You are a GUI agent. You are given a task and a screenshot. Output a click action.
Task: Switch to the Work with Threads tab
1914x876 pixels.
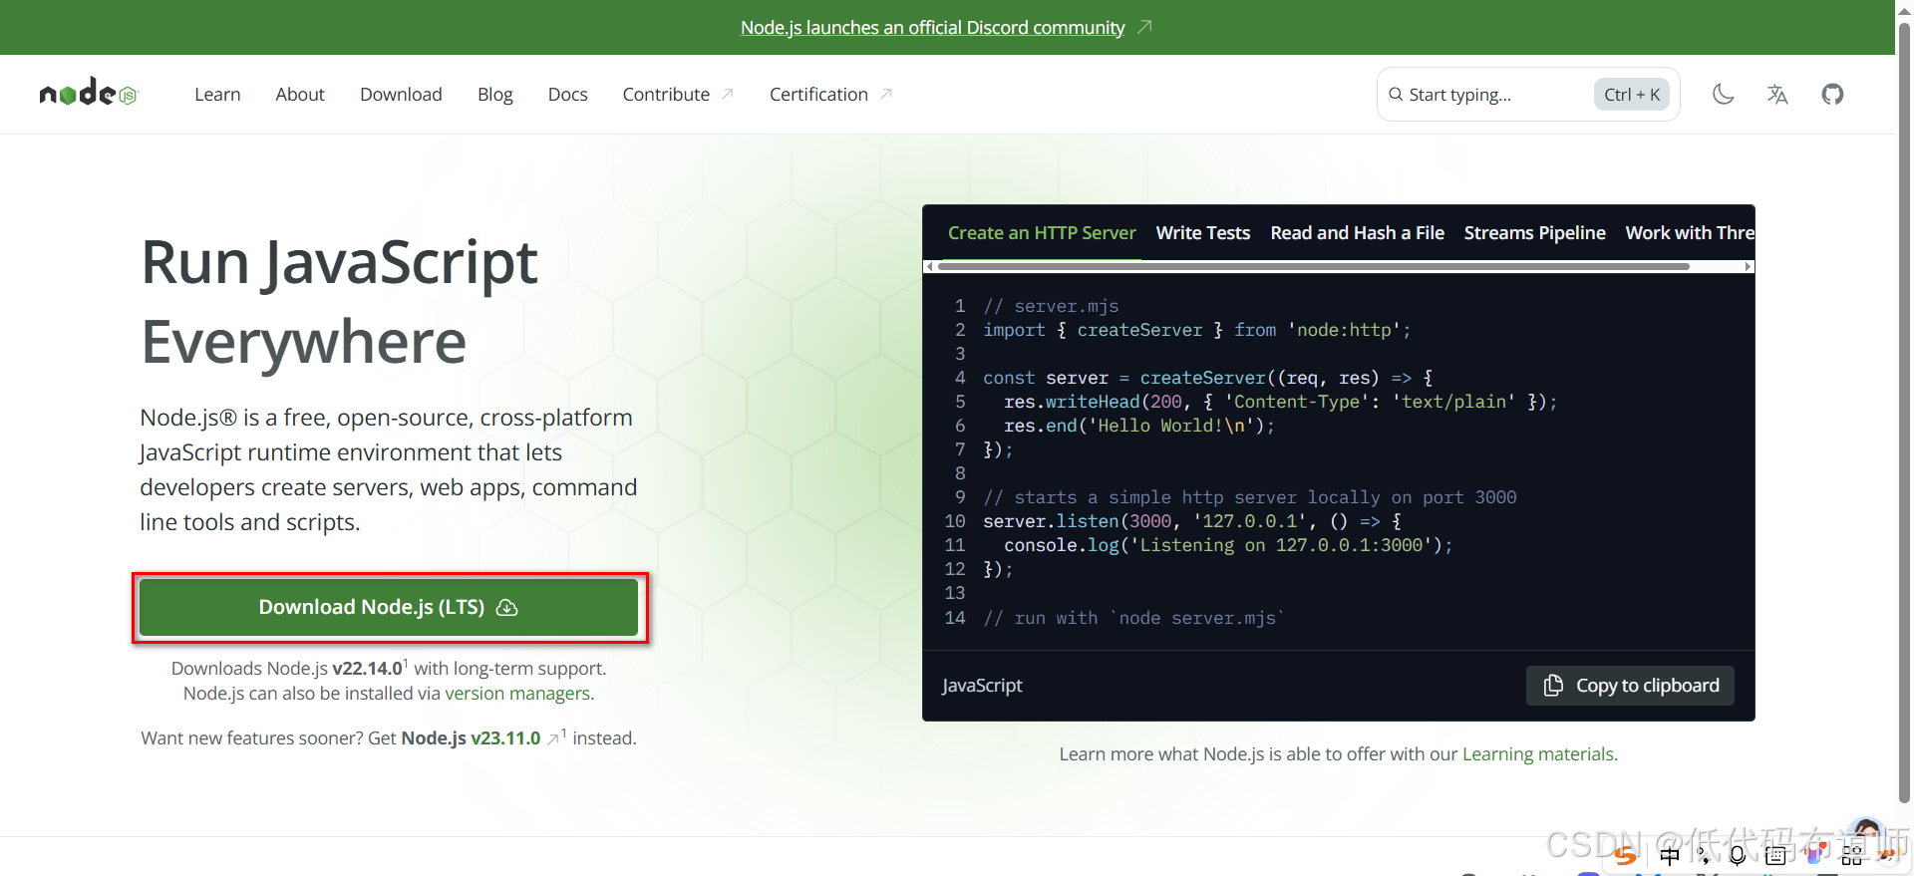(1690, 233)
